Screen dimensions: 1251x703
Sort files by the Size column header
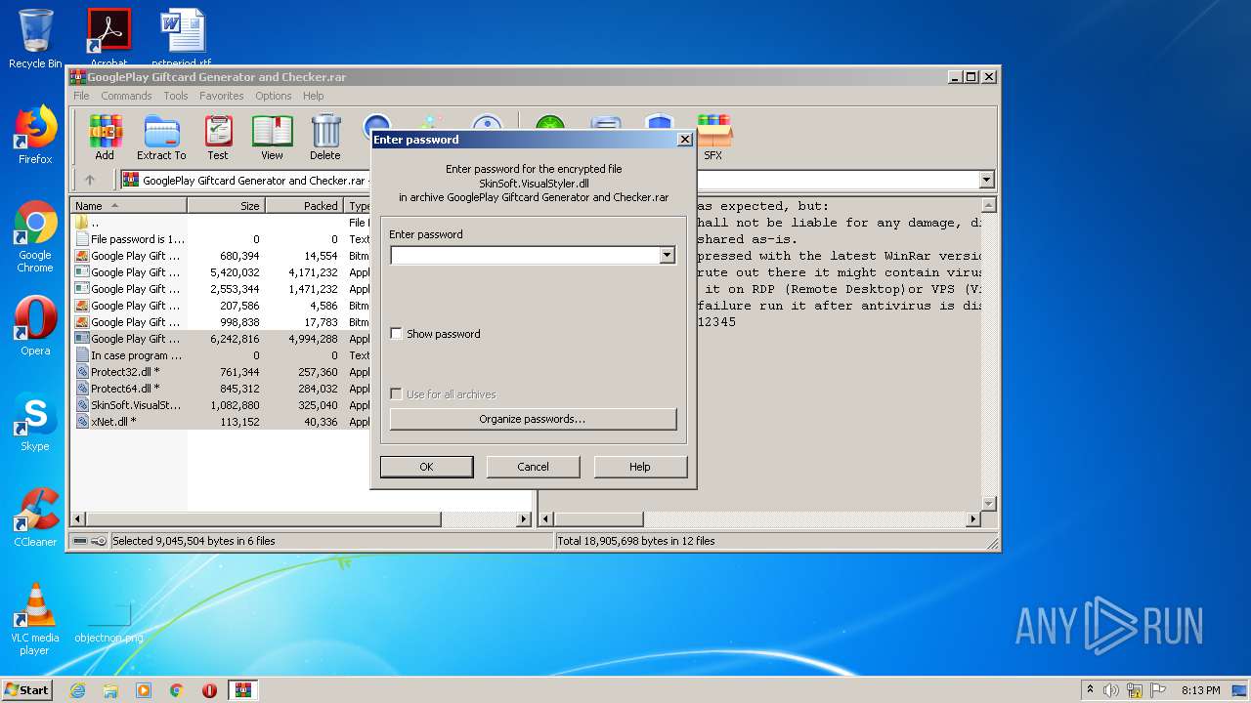226,206
